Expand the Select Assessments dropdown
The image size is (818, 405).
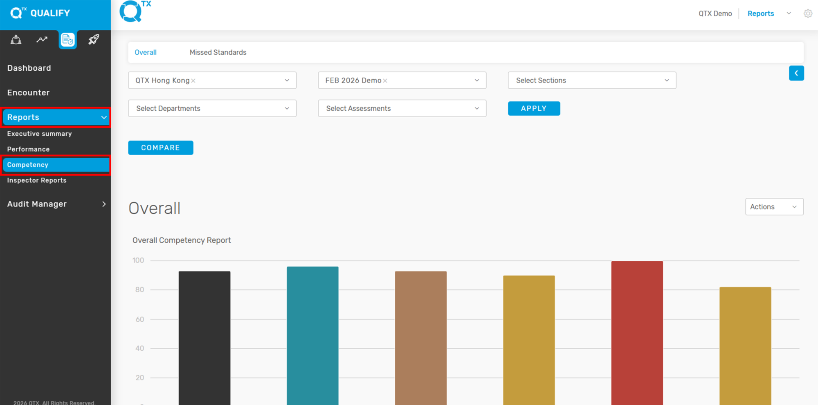click(x=402, y=108)
